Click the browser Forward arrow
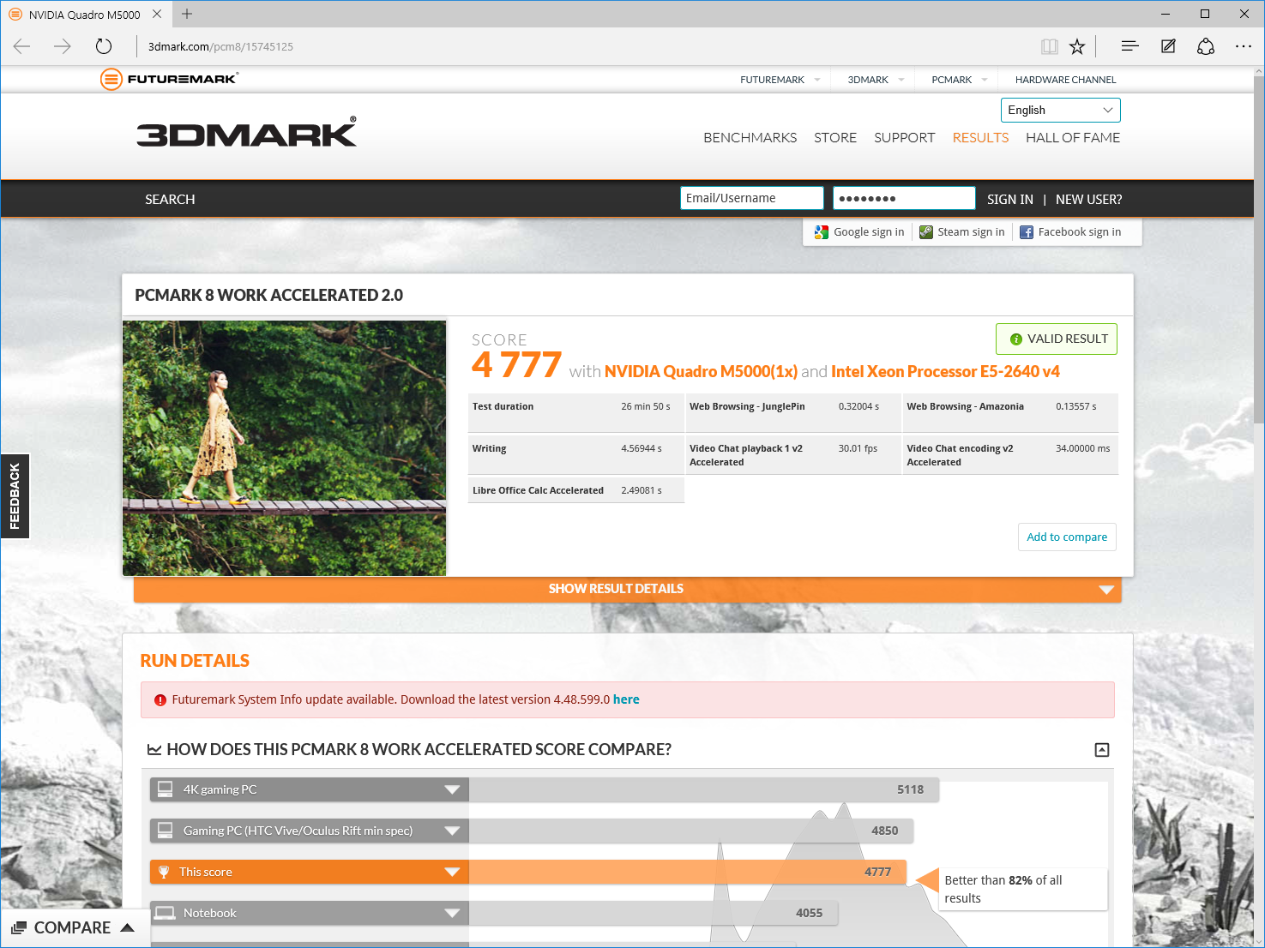The height and width of the screenshot is (948, 1265). tap(63, 46)
